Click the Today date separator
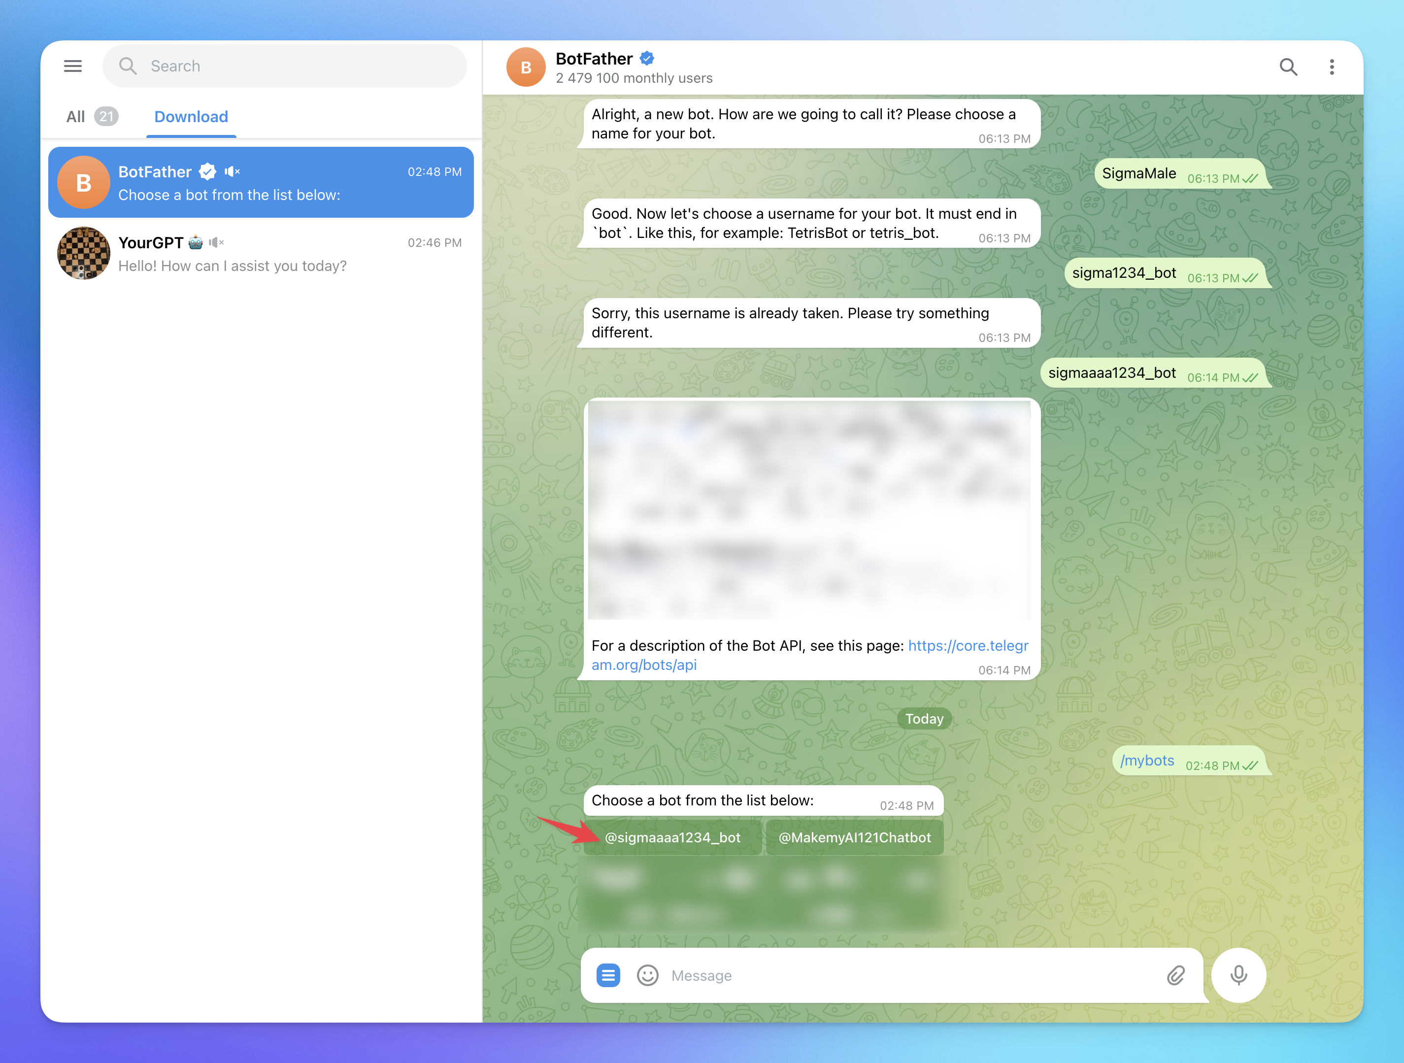Viewport: 1404px width, 1063px height. pyautogui.click(x=924, y=718)
